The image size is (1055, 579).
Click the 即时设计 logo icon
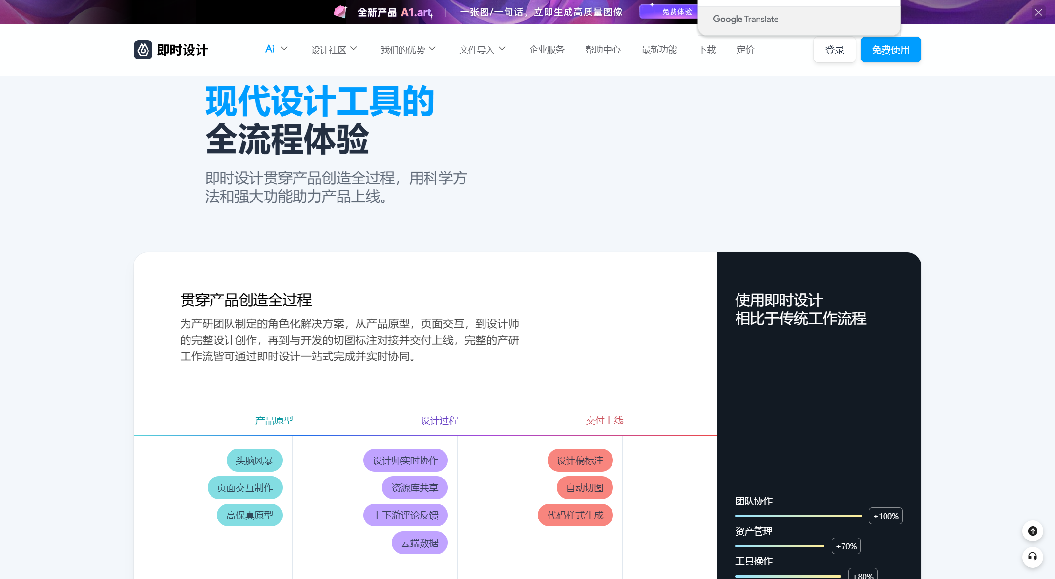click(x=141, y=49)
